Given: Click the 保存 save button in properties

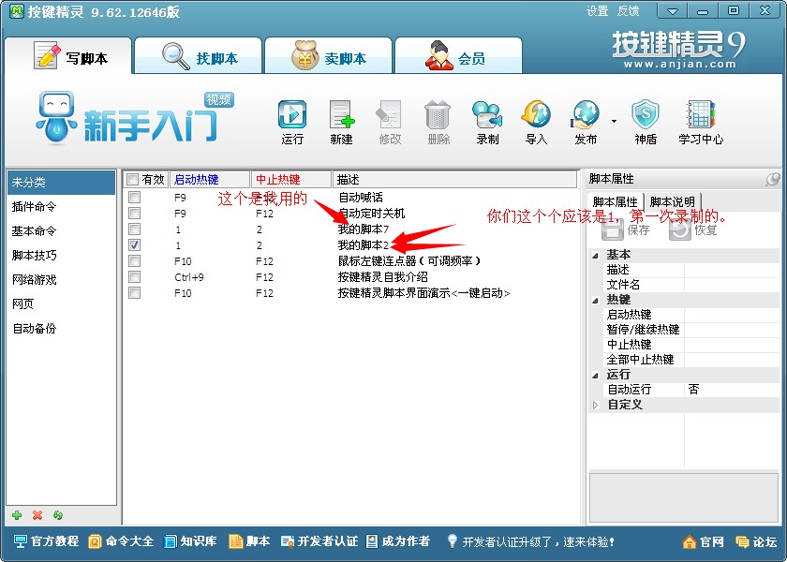Looking at the screenshot, I should [626, 229].
